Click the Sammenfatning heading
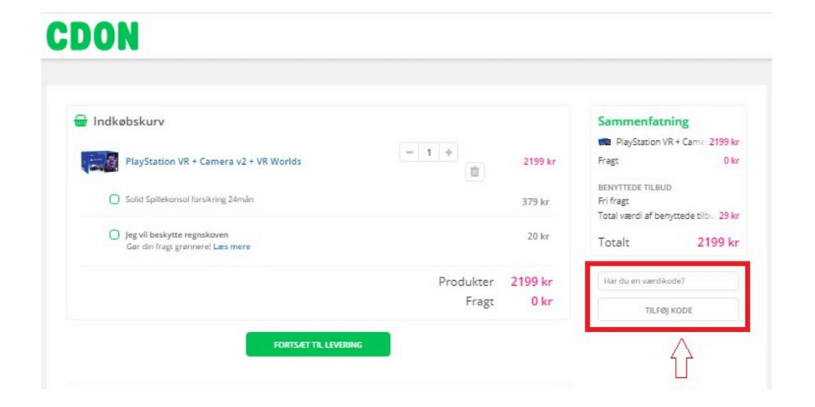 [x=643, y=121]
